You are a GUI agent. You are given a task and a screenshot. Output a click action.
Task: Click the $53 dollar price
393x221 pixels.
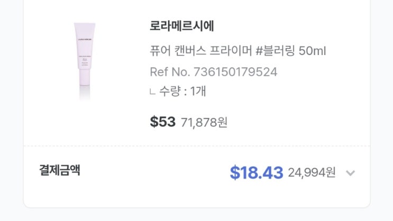pos(162,122)
